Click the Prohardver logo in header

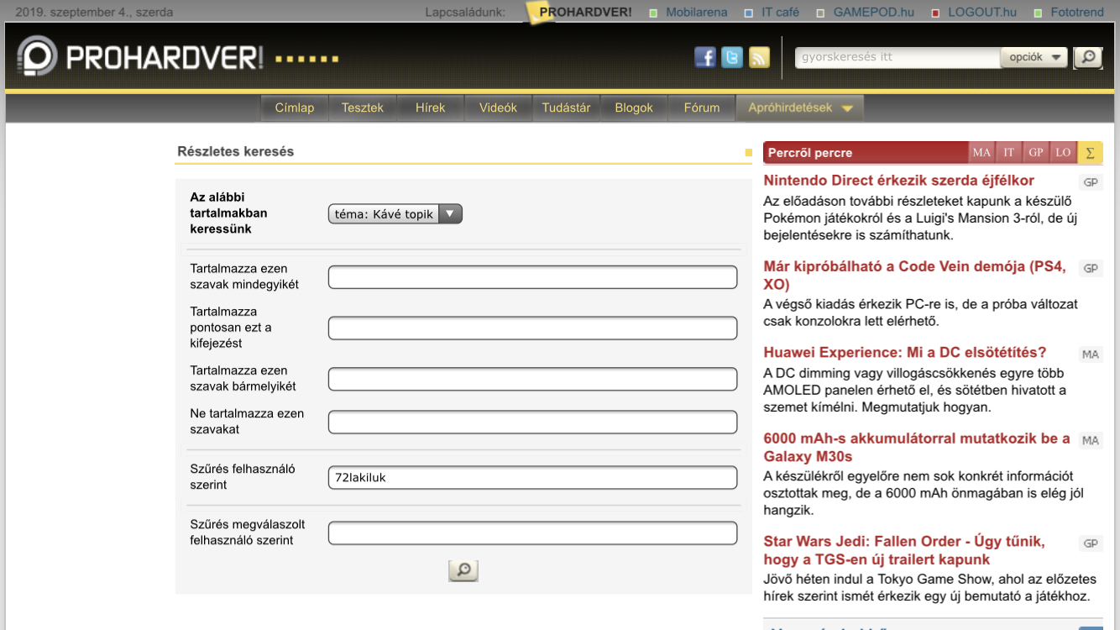139,58
